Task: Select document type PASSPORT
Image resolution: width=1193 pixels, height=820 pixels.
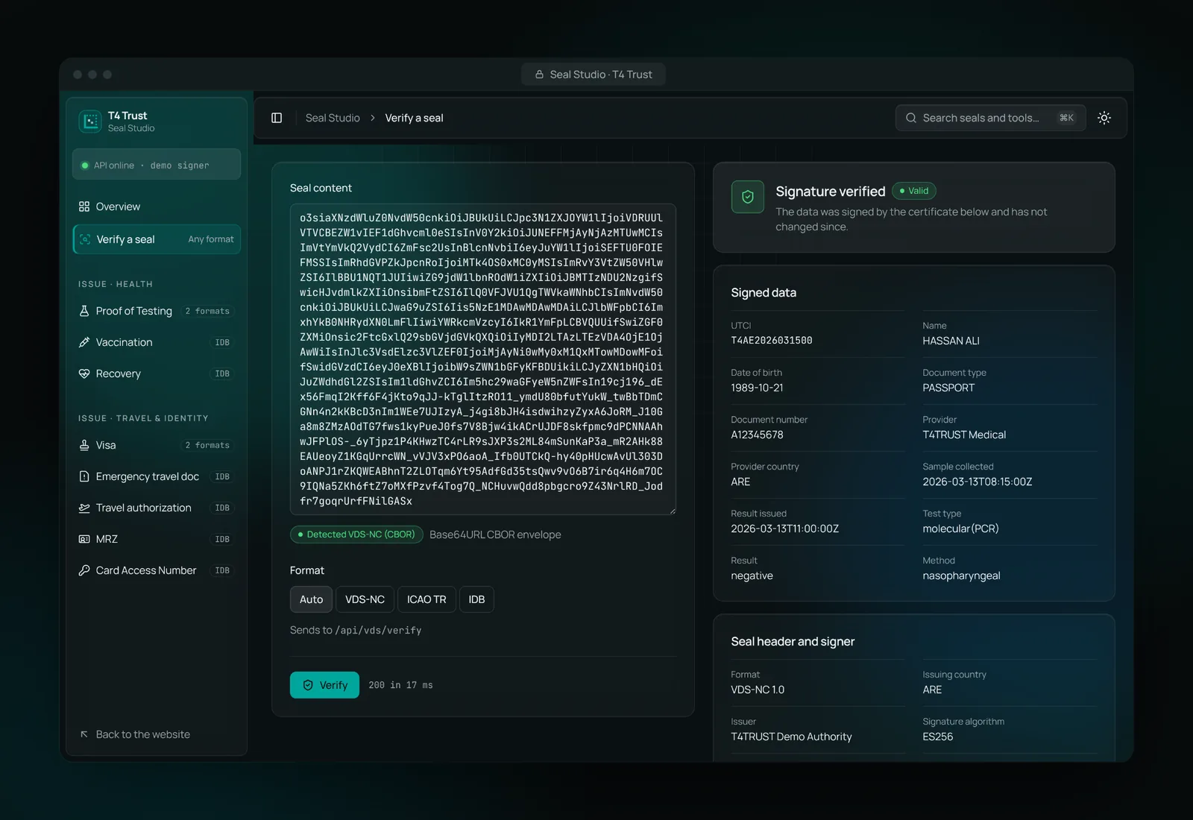Action: (948, 388)
